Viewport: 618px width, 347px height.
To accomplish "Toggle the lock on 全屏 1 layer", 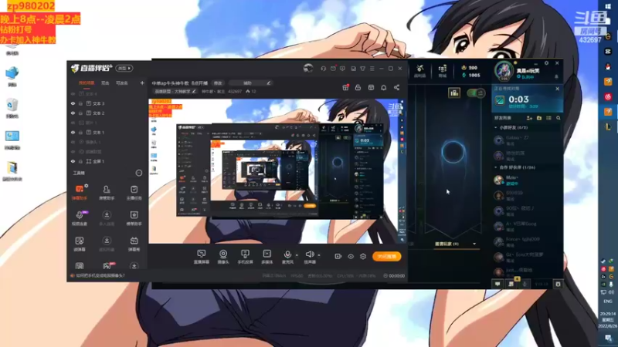I will click(81, 161).
